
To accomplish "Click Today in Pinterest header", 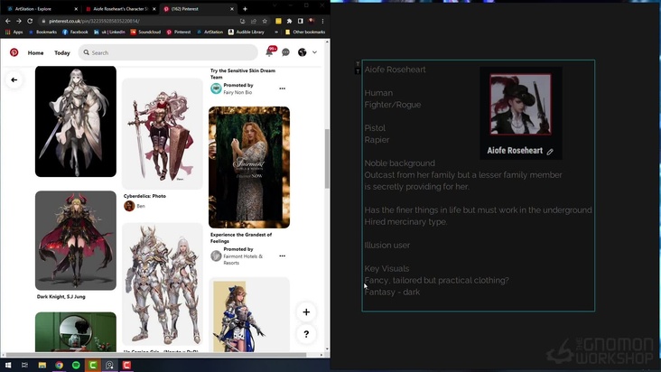I will 62,52.
